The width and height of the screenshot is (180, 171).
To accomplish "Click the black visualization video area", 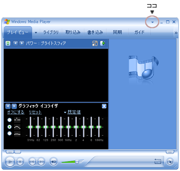I will (56, 75).
